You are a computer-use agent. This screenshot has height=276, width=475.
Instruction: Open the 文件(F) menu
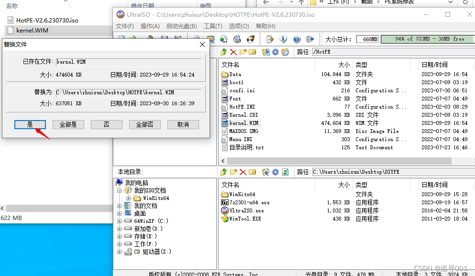[x=124, y=26]
